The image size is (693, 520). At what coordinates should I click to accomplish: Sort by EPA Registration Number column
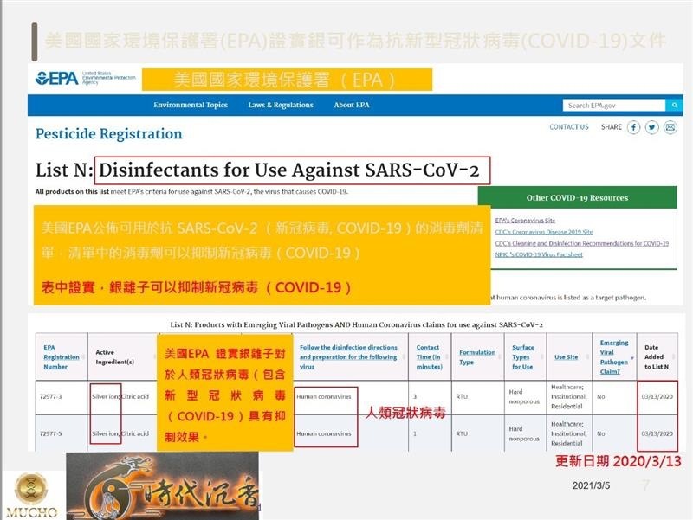[61, 356]
